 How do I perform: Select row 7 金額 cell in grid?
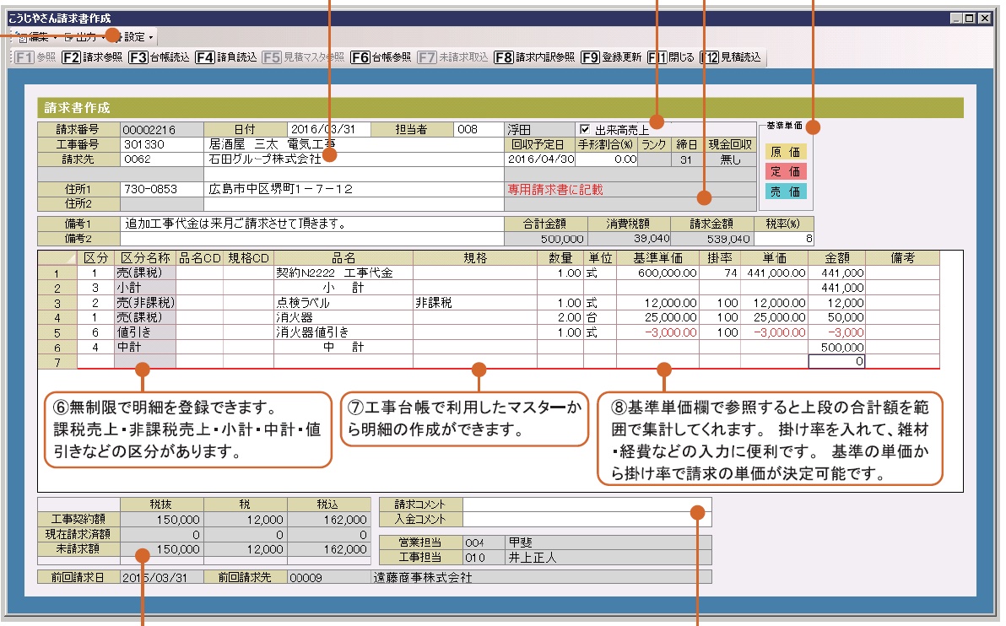coord(836,362)
